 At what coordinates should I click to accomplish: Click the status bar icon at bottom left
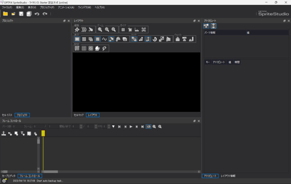pyautogui.click(x=4, y=181)
